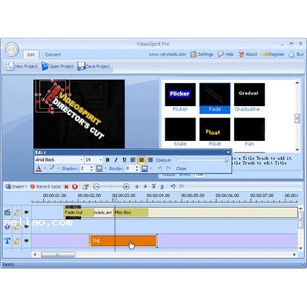
Task: Open the font size 19 dropdown
Action: click(94, 160)
